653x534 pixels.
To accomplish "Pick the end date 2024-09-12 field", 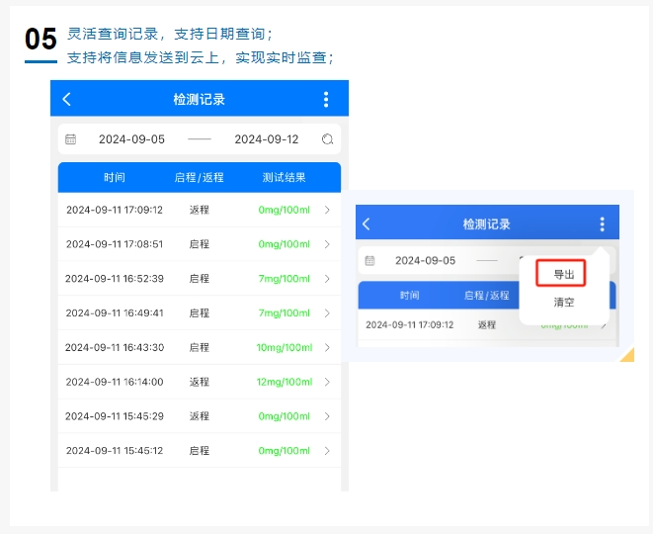I will tap(266, 139).
